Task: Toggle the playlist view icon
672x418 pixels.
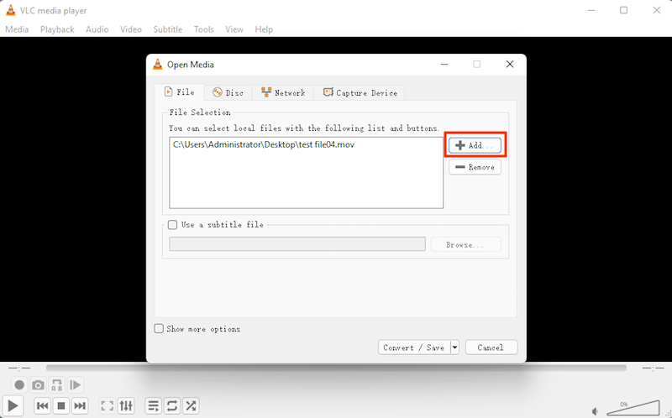Action: coord(154,405)
